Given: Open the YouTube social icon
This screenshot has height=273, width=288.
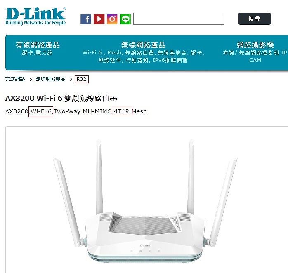Looking at the screenshot, I should click(x=99, y=19).
